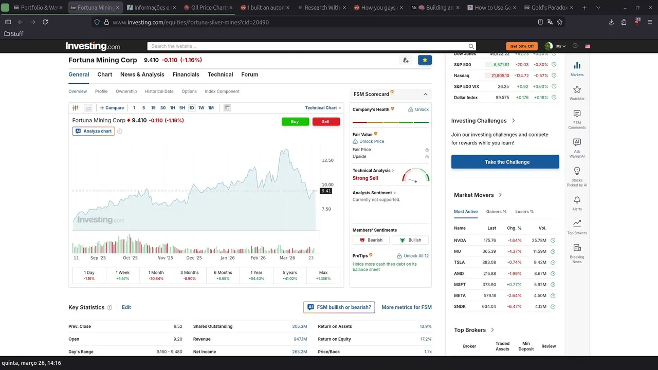Image resolution: width=658 pixels, height=370 pixels.
Task: Open Stocks Picked by AI sidebar icon
Action: point(577,171)
